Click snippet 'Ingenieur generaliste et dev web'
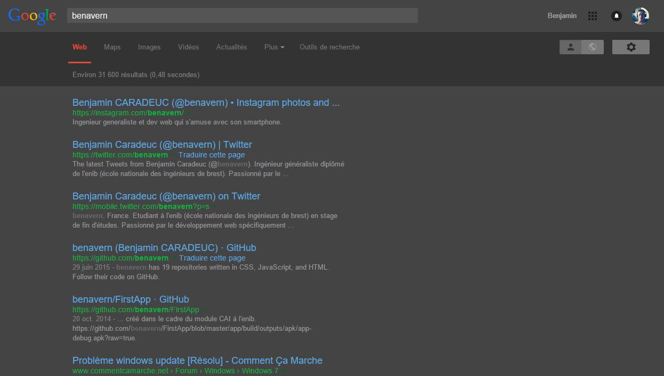This screenshot has width=664, height=376. [177, 122]
